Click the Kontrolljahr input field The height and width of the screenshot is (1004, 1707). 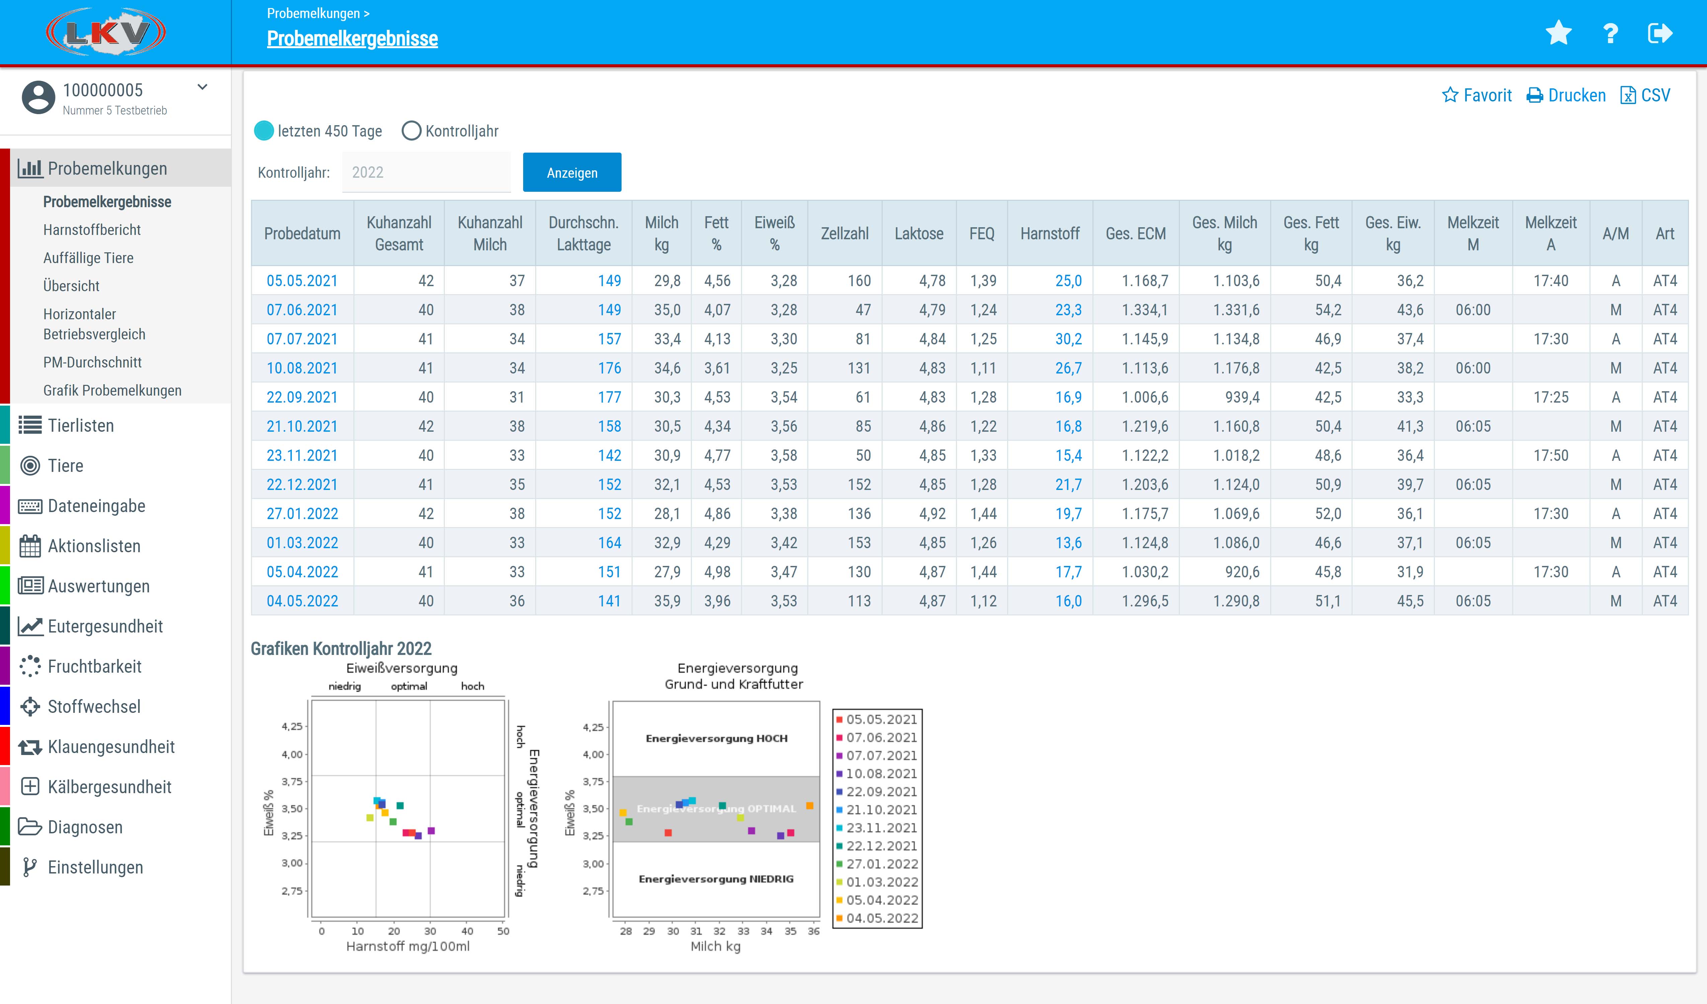click(x=425, y=172)
